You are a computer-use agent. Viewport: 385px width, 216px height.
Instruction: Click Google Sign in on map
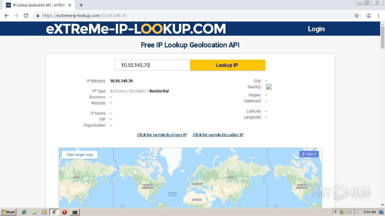click(309, 154)
